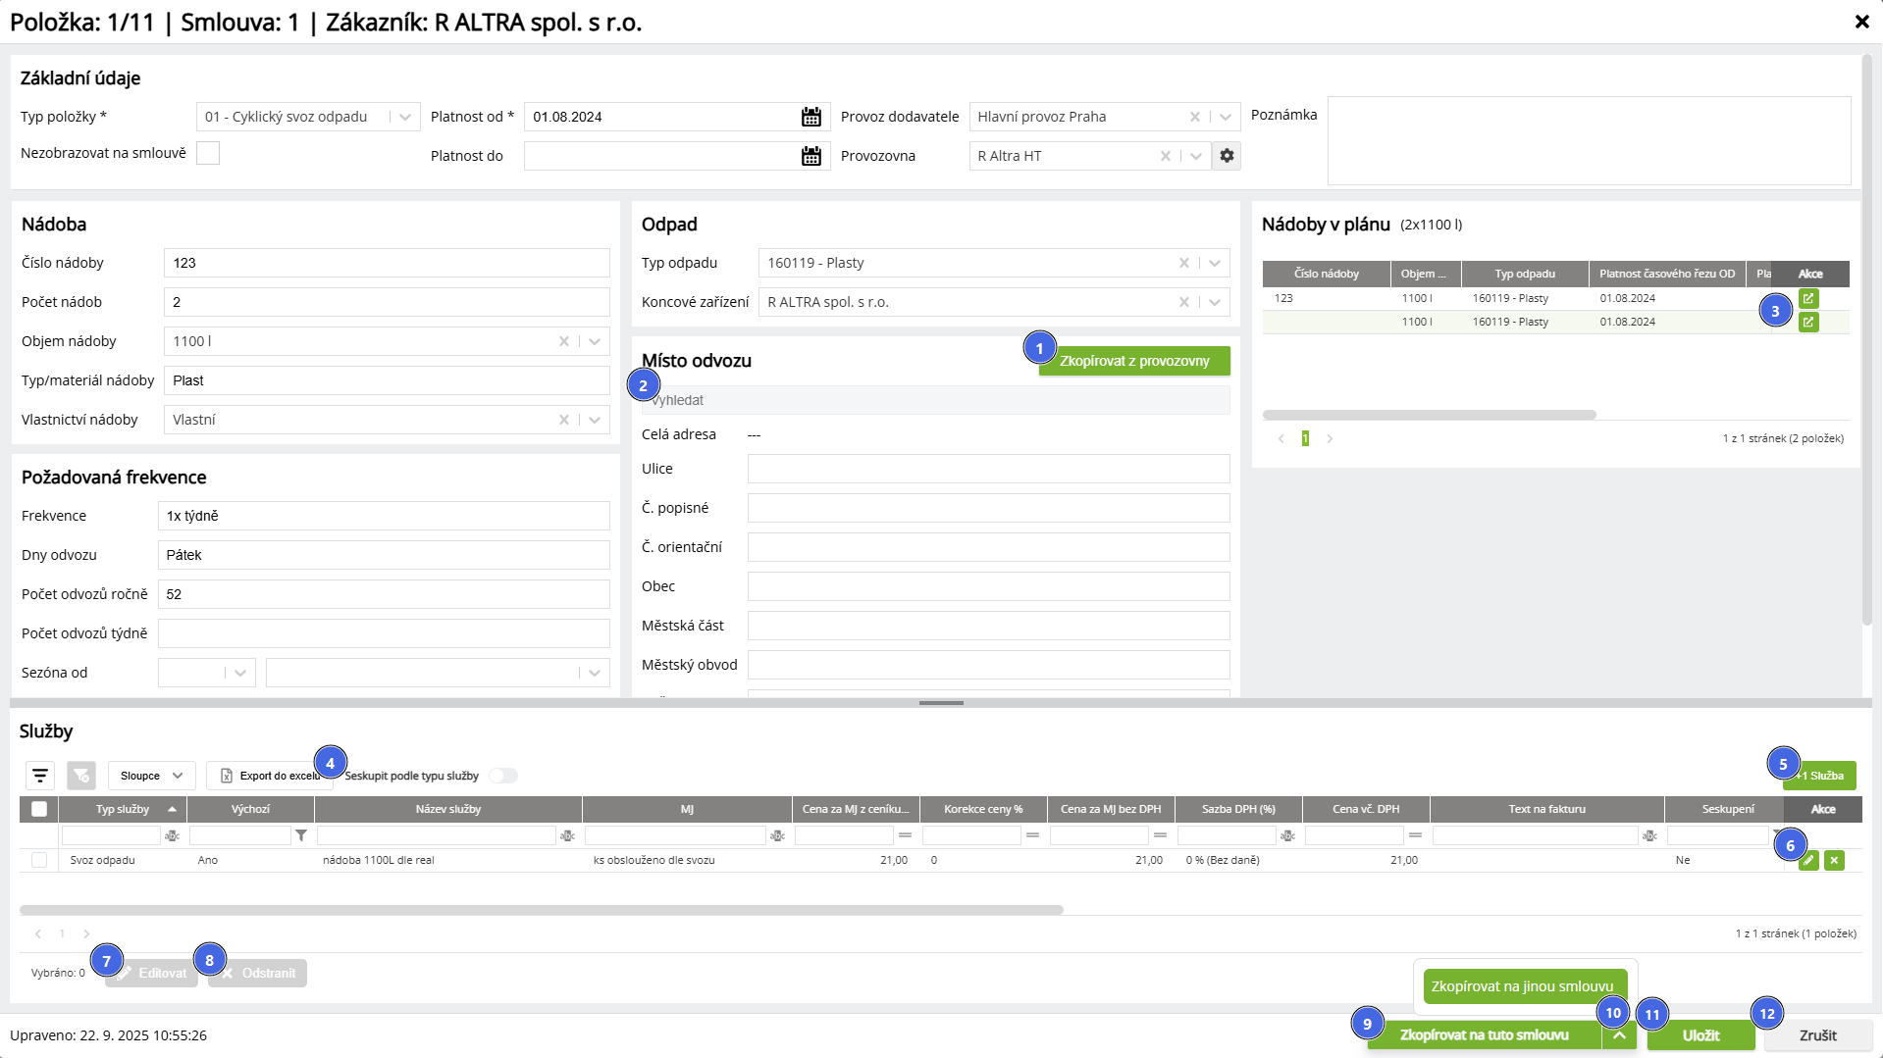Expand Provoz dodavatele dropdown
This screenshot has width=1883, height=1058.
pyautogui.click(x=1225, y=117)
